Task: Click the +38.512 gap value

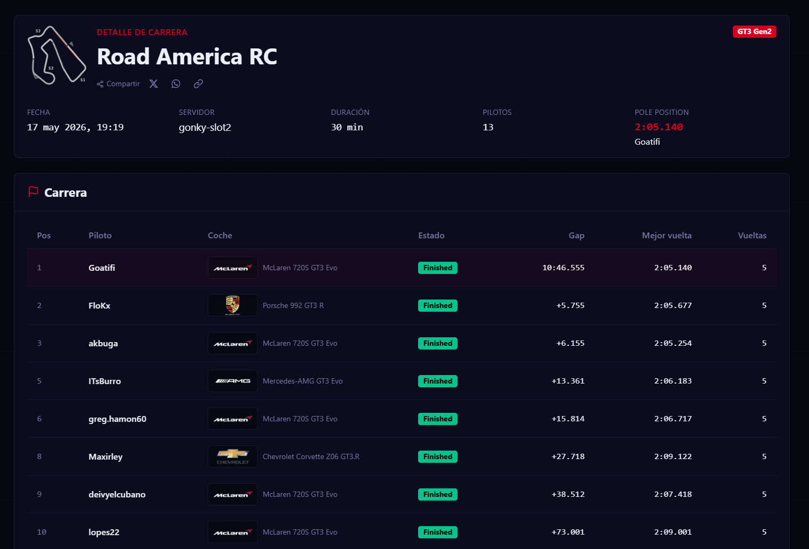Action: 568,494
